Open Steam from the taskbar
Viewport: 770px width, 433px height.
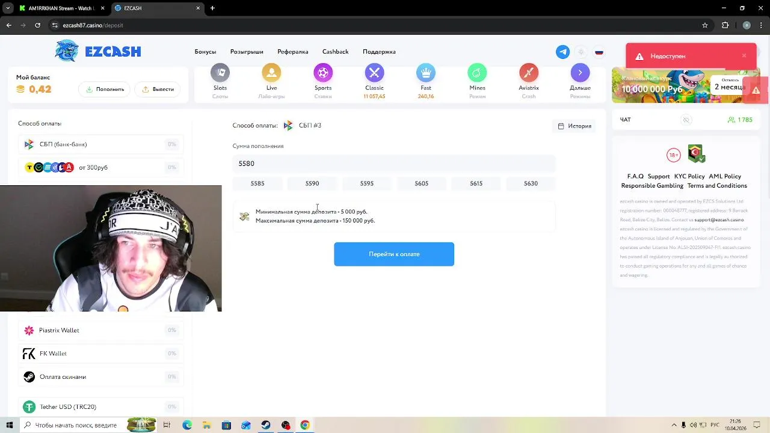266,425
